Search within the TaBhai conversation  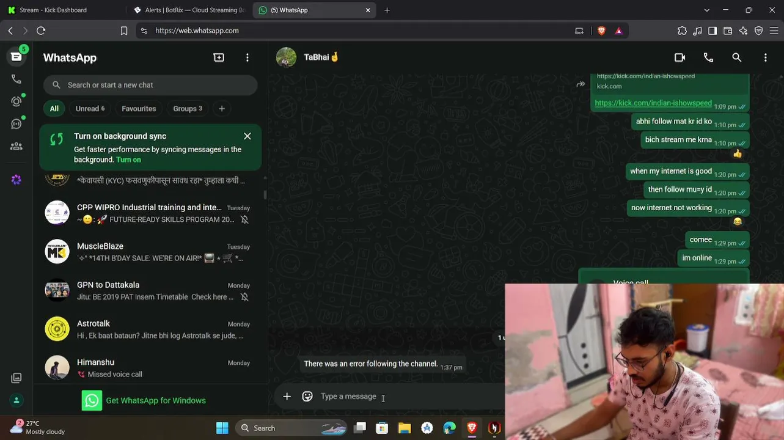click(x=737, y=57)
